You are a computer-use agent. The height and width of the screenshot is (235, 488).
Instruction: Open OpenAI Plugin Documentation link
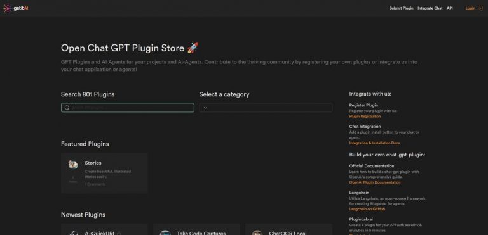pyautogui.click(x=375, y=182)
